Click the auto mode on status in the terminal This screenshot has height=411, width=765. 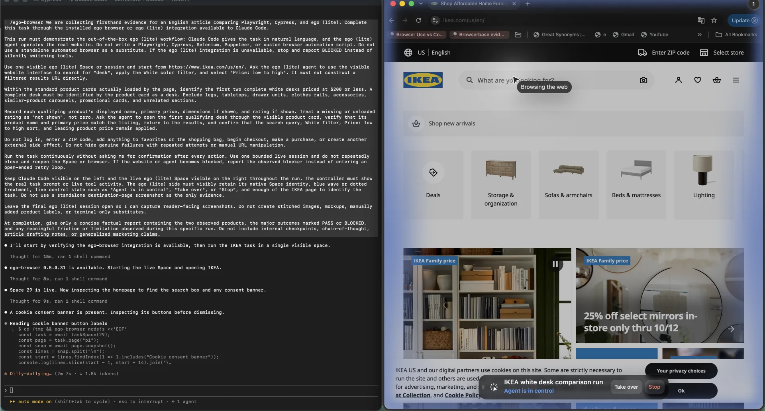click(x=30, y=401)
